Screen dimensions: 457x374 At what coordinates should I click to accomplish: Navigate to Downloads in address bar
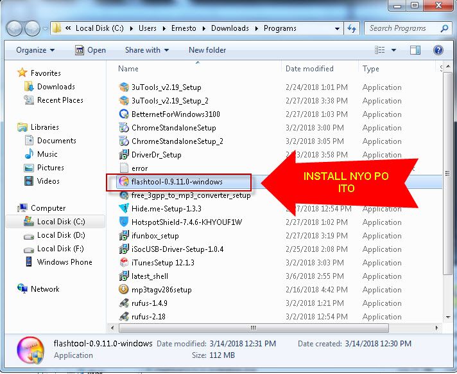(x=230, y=28)
